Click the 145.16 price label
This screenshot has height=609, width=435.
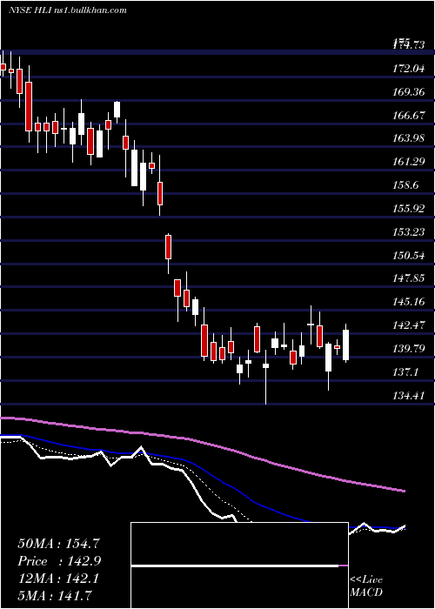[408, 302]
